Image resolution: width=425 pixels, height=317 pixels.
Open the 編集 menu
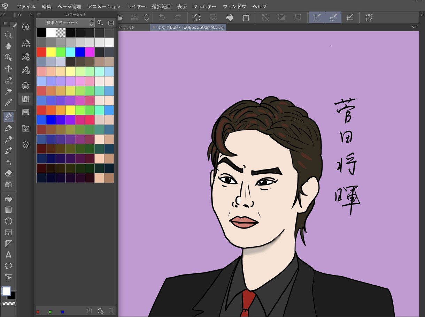(x=46, y=7)
